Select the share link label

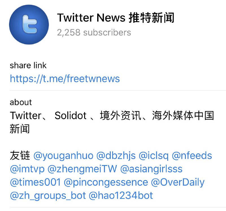click(28, 66)
